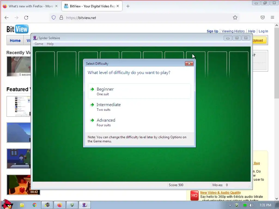Minimize the Spider Solitaire window
The width and height of the screenshot is (279, 209).
tap(228, 38)
